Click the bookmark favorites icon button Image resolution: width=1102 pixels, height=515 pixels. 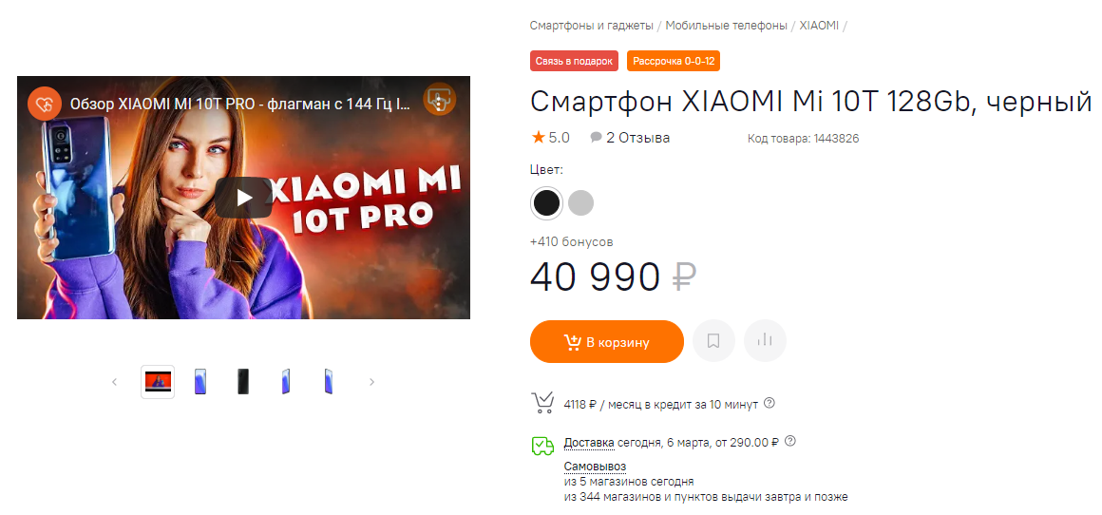pos(713,341)
